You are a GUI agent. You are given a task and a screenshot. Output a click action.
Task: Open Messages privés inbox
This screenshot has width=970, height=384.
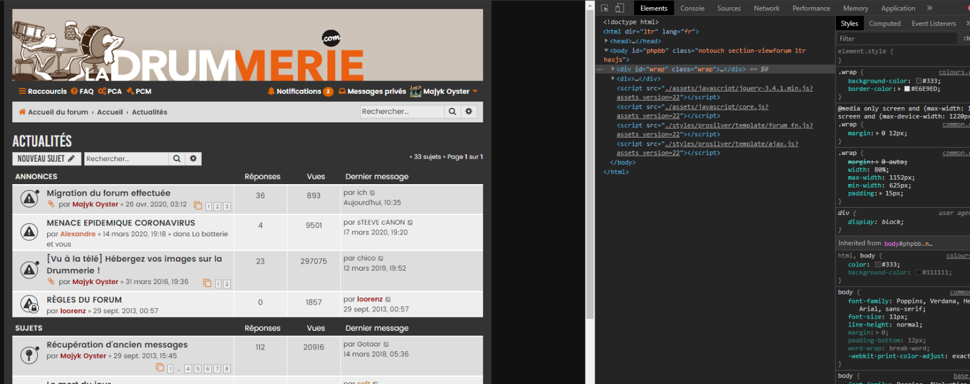(372, 91)
